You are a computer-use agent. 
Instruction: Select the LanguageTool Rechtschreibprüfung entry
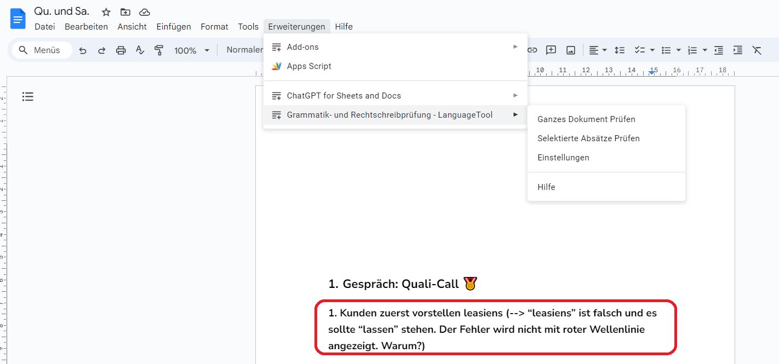(396, 115)
